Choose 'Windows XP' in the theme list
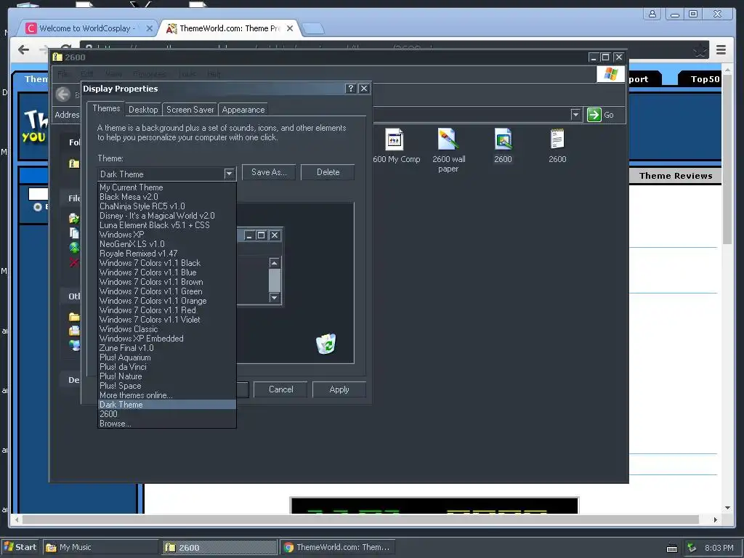The height and width of the screenshot is (558, 744). tap(167, 235)
